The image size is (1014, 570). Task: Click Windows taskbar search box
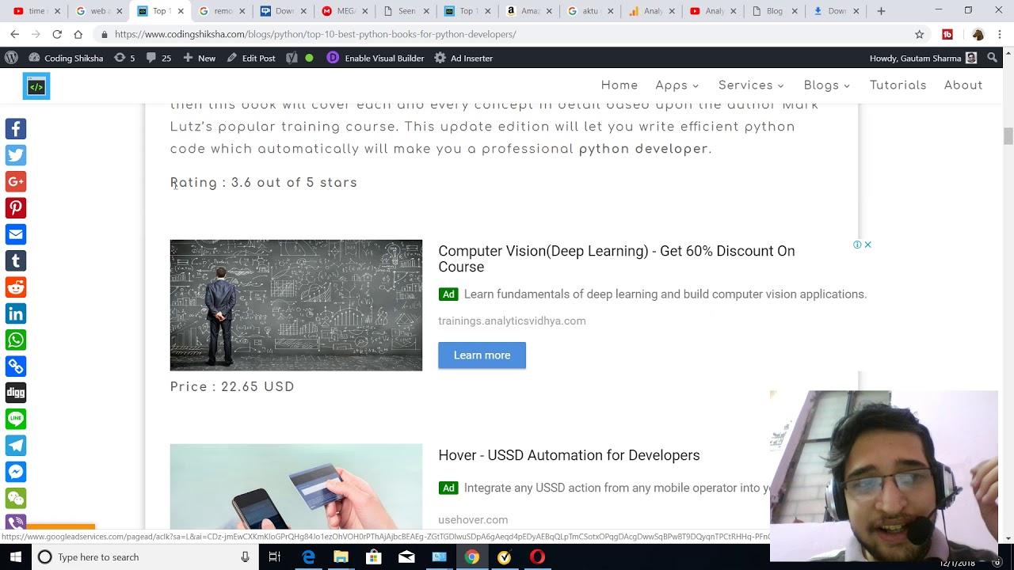(143, 557)
